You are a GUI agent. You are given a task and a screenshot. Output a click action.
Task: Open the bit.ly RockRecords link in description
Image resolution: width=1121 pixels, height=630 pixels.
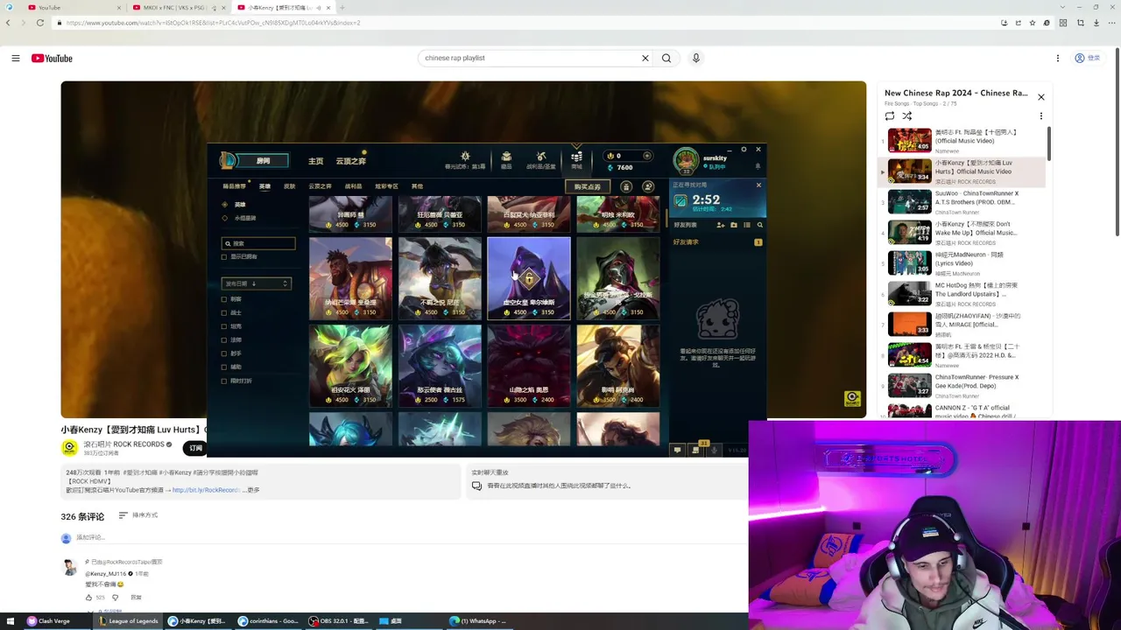pos(206,490)
